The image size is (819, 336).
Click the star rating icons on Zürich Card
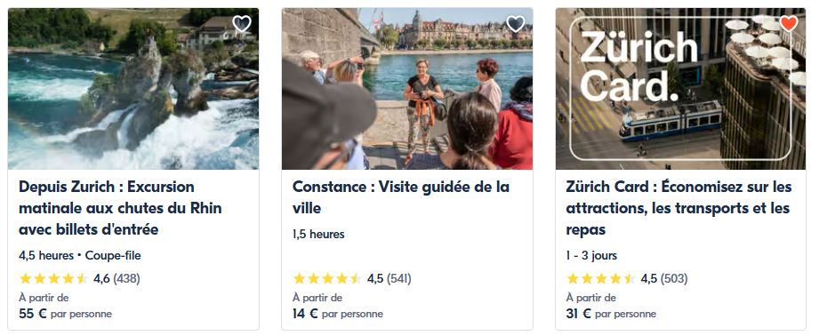click(601, 278)
